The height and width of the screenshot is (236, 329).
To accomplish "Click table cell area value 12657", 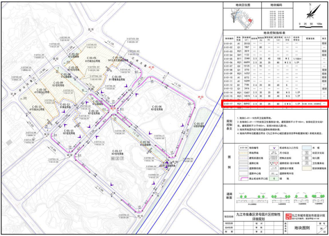I will (246, 92).
